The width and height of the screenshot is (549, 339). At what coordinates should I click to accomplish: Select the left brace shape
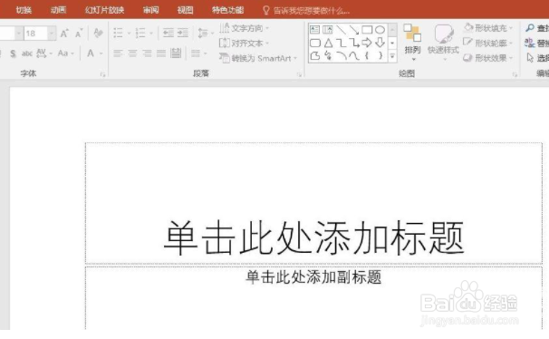367,55
